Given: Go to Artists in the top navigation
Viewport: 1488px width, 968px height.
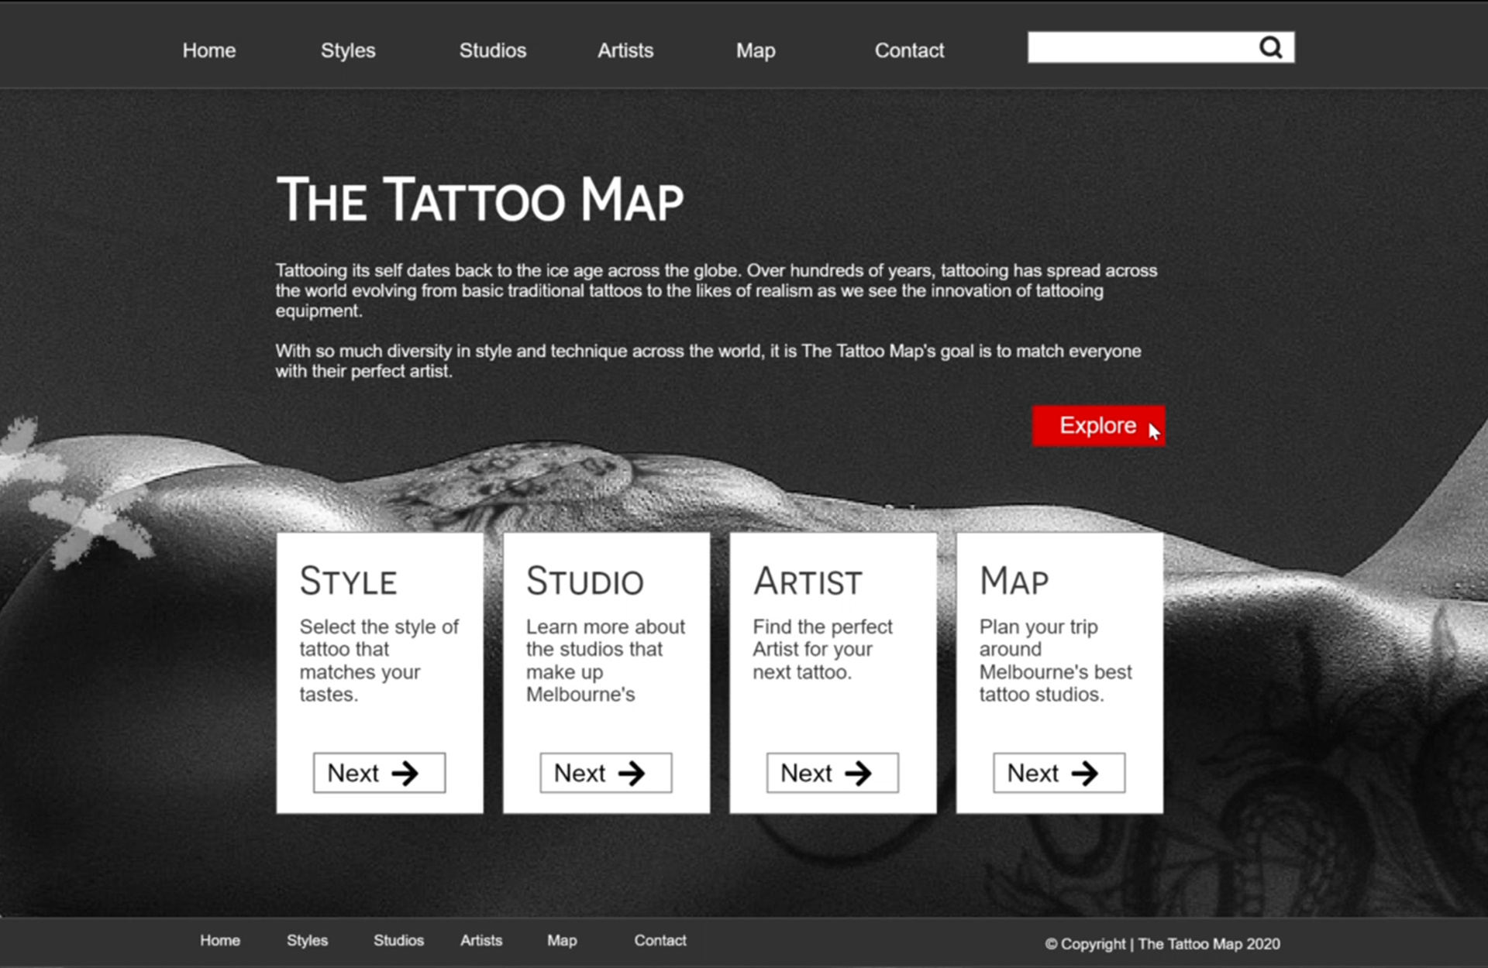Looking at the screenshot, I should [x=625, y=50].
